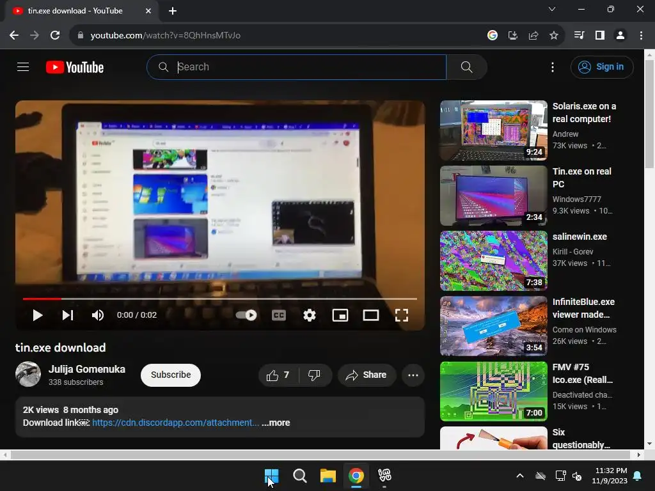The image size is (655, 491).
Task: Open a new Chrome tab
Action: click(x=173, y=11)
